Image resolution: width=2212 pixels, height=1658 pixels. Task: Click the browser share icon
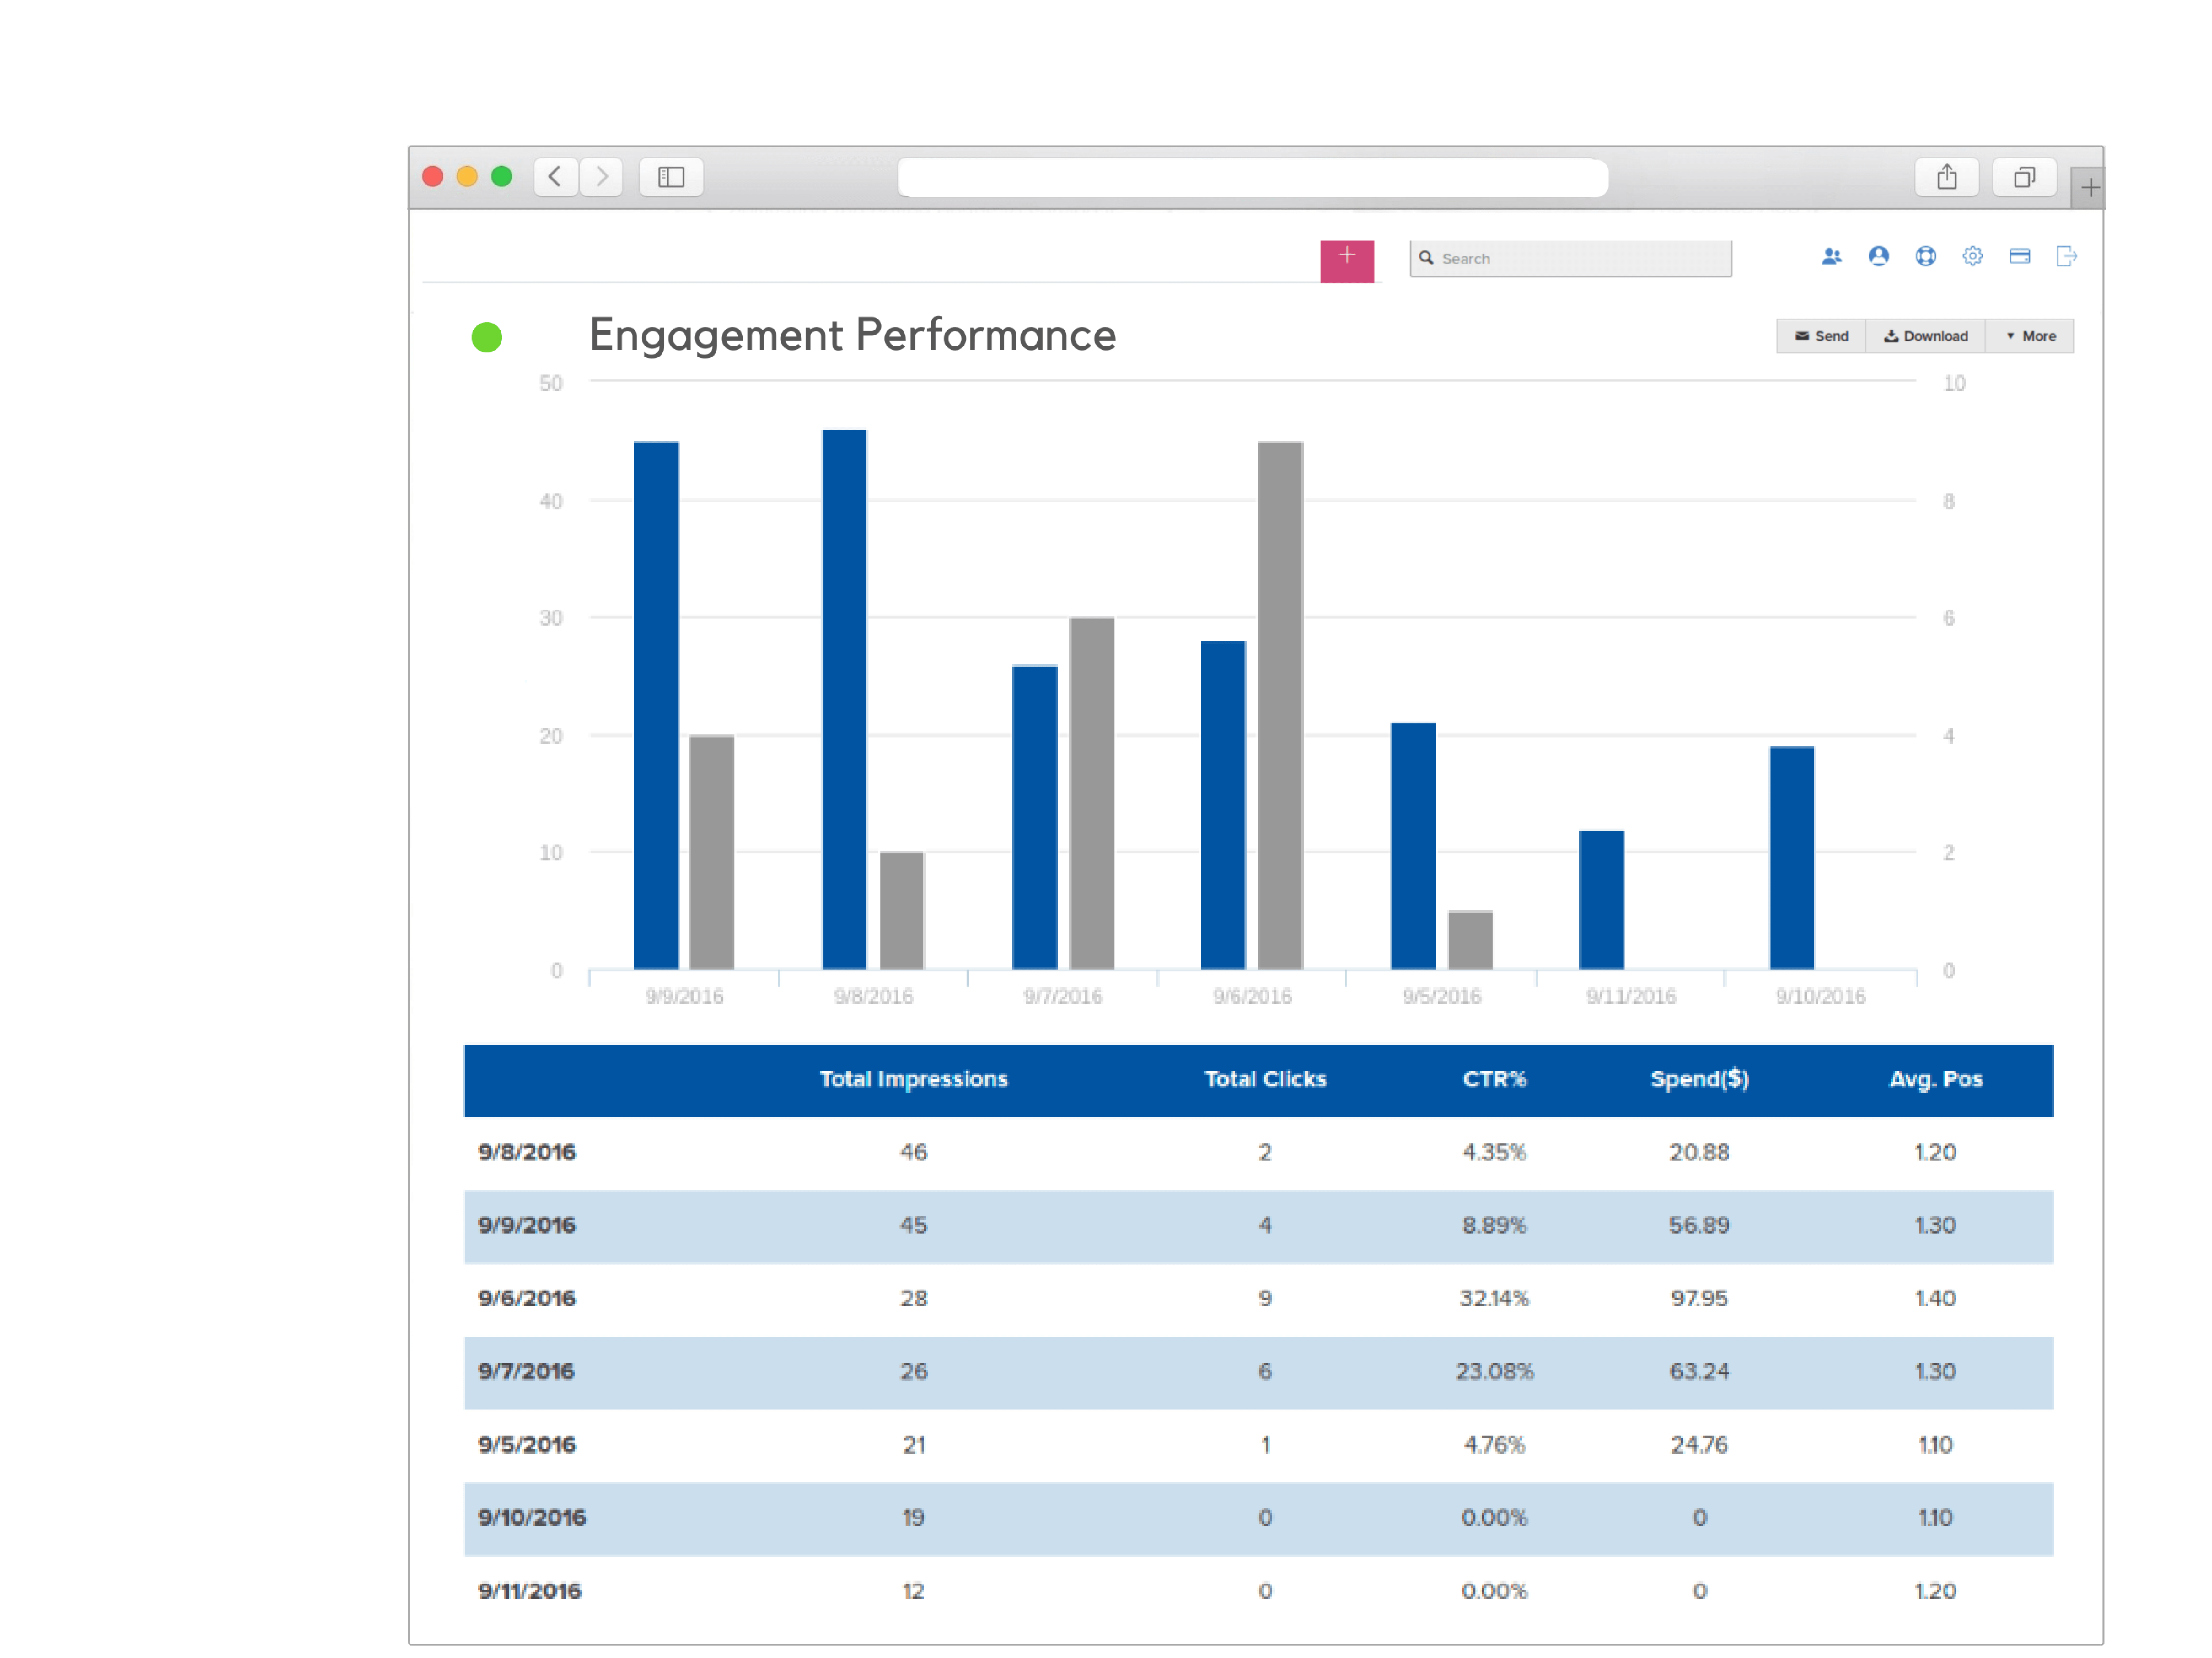[x=1947, y=176]
